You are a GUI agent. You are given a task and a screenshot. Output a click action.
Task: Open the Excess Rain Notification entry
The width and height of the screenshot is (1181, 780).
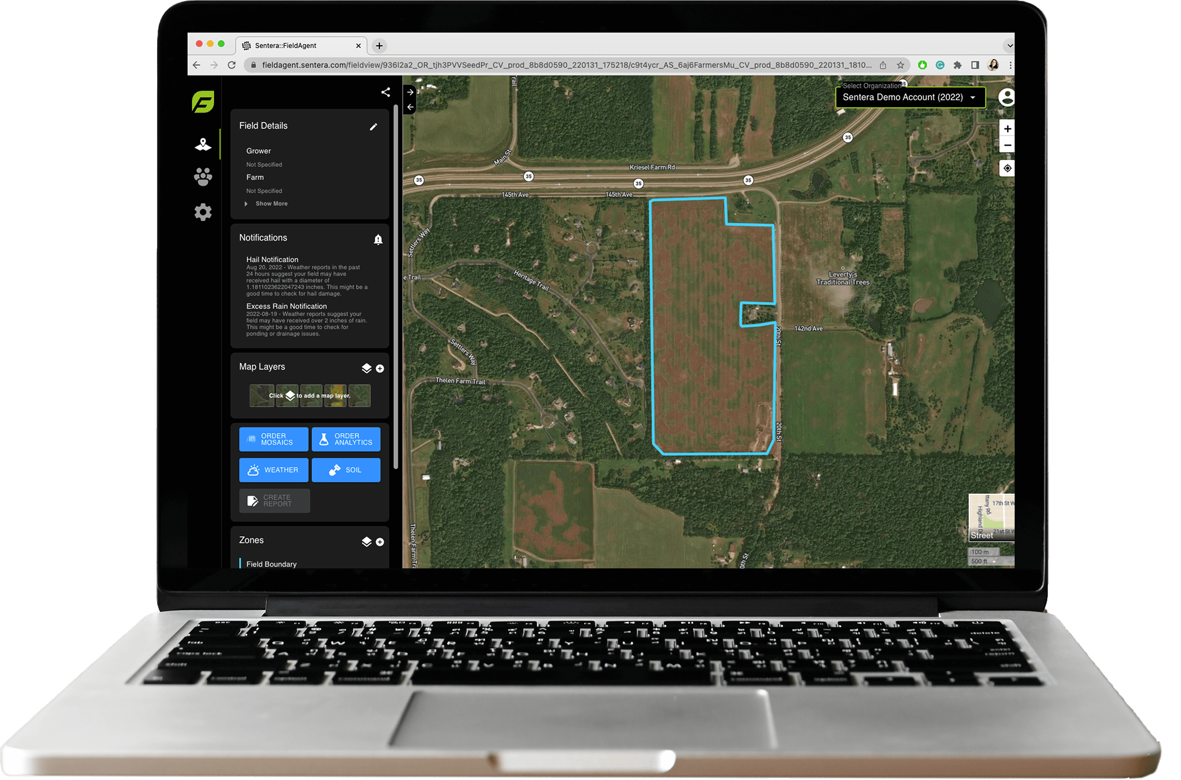(308, 320)
